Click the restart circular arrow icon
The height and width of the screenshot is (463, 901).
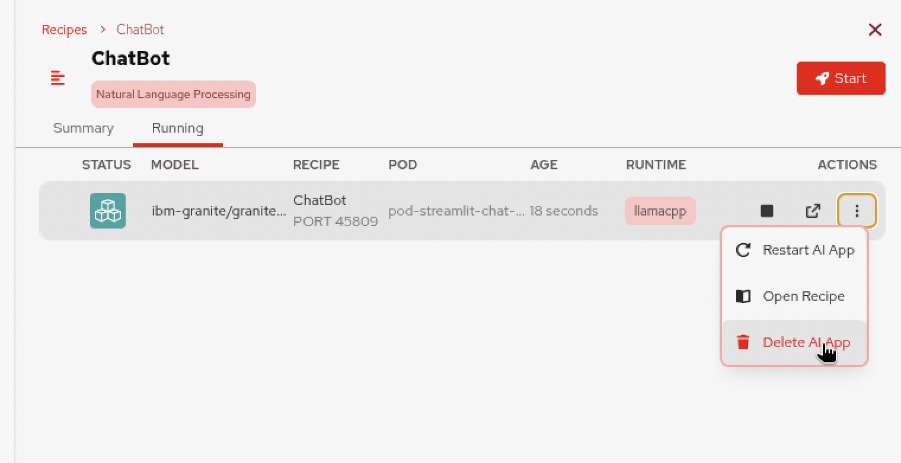click(743, 250)
